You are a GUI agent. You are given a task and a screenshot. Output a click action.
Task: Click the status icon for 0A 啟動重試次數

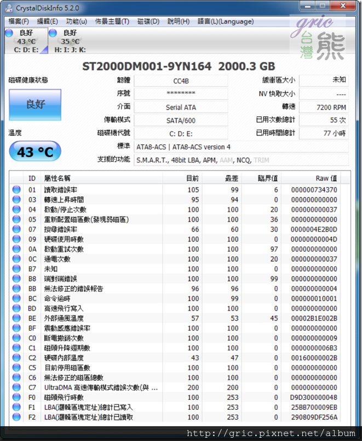pos(16,249)
